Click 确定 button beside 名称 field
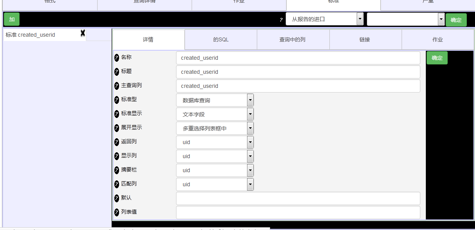Viewport: 475px width, 230px height. pyautogui.click(x=437, y=58)
